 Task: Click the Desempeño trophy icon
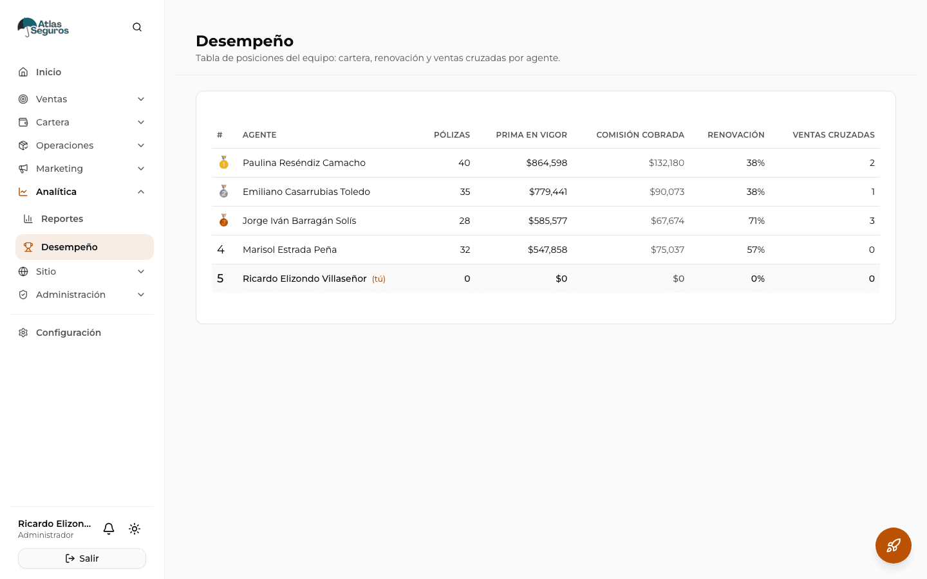tap(28, 247)
